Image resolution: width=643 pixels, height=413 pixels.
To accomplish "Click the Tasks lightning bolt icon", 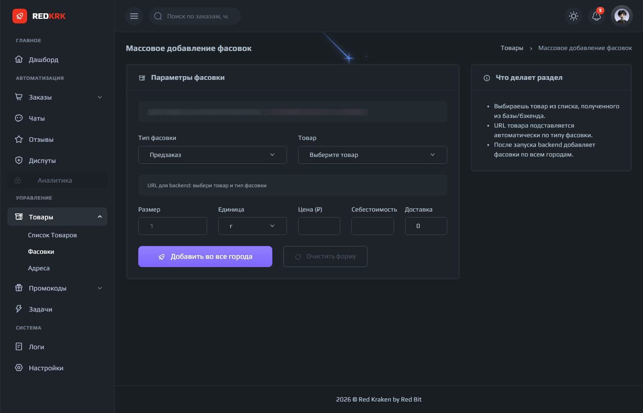I will (x=19, y=309).
